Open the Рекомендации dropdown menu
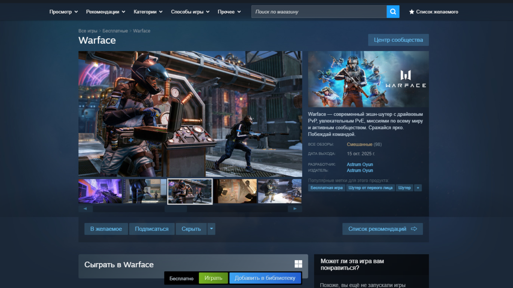This screenshot has height=288, width=513. pos(106,12)
